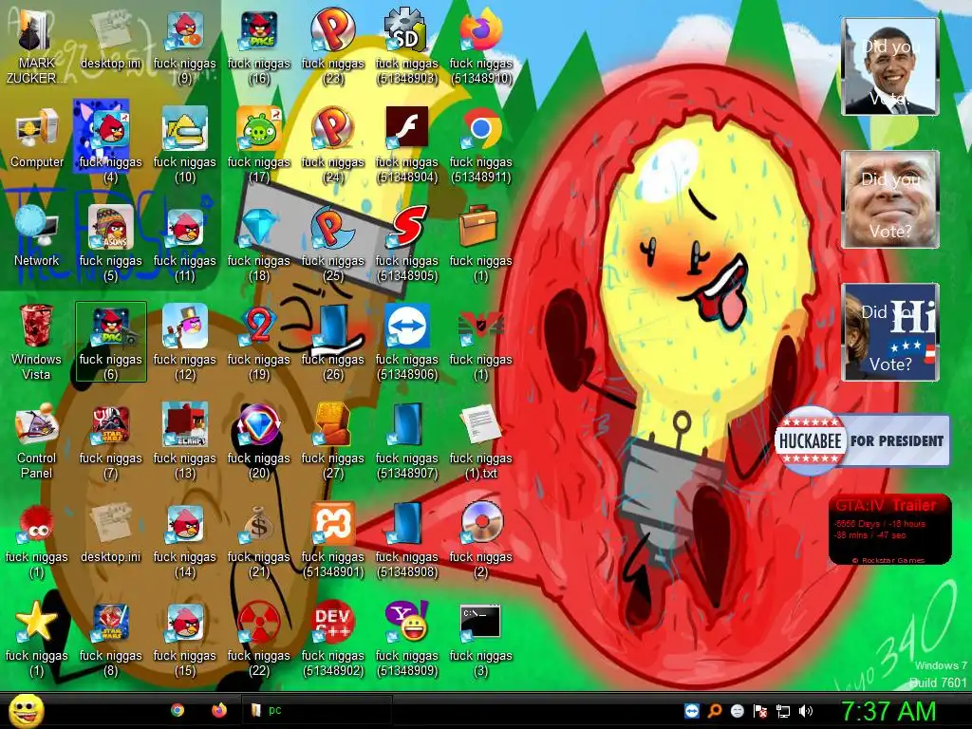Image resolution: width=972 pixels, height=729 pixels.
Task: Open the Flash shortcut numbered 51348904
Action: (x=406, y=129)
